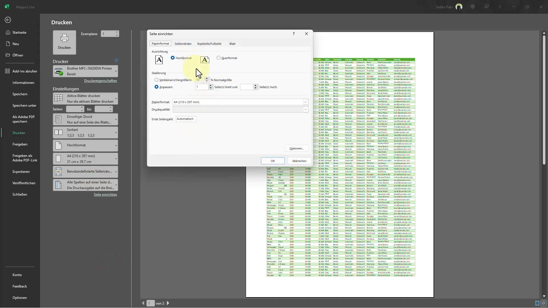Expand the Aktive Blätter drucken dropdown
Viewport: 548px width, 308px height.
click(85, 99)
